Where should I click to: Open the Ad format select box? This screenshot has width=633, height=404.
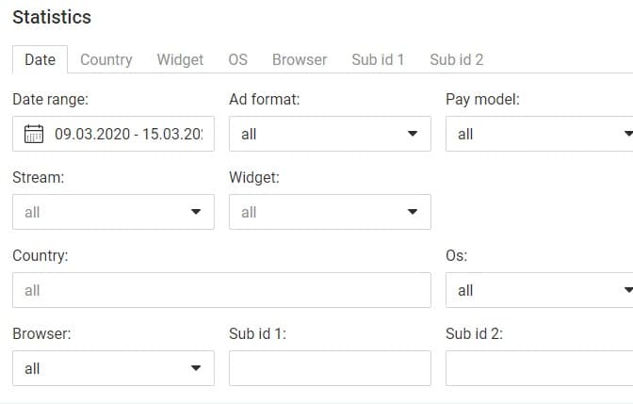[330, 134]
